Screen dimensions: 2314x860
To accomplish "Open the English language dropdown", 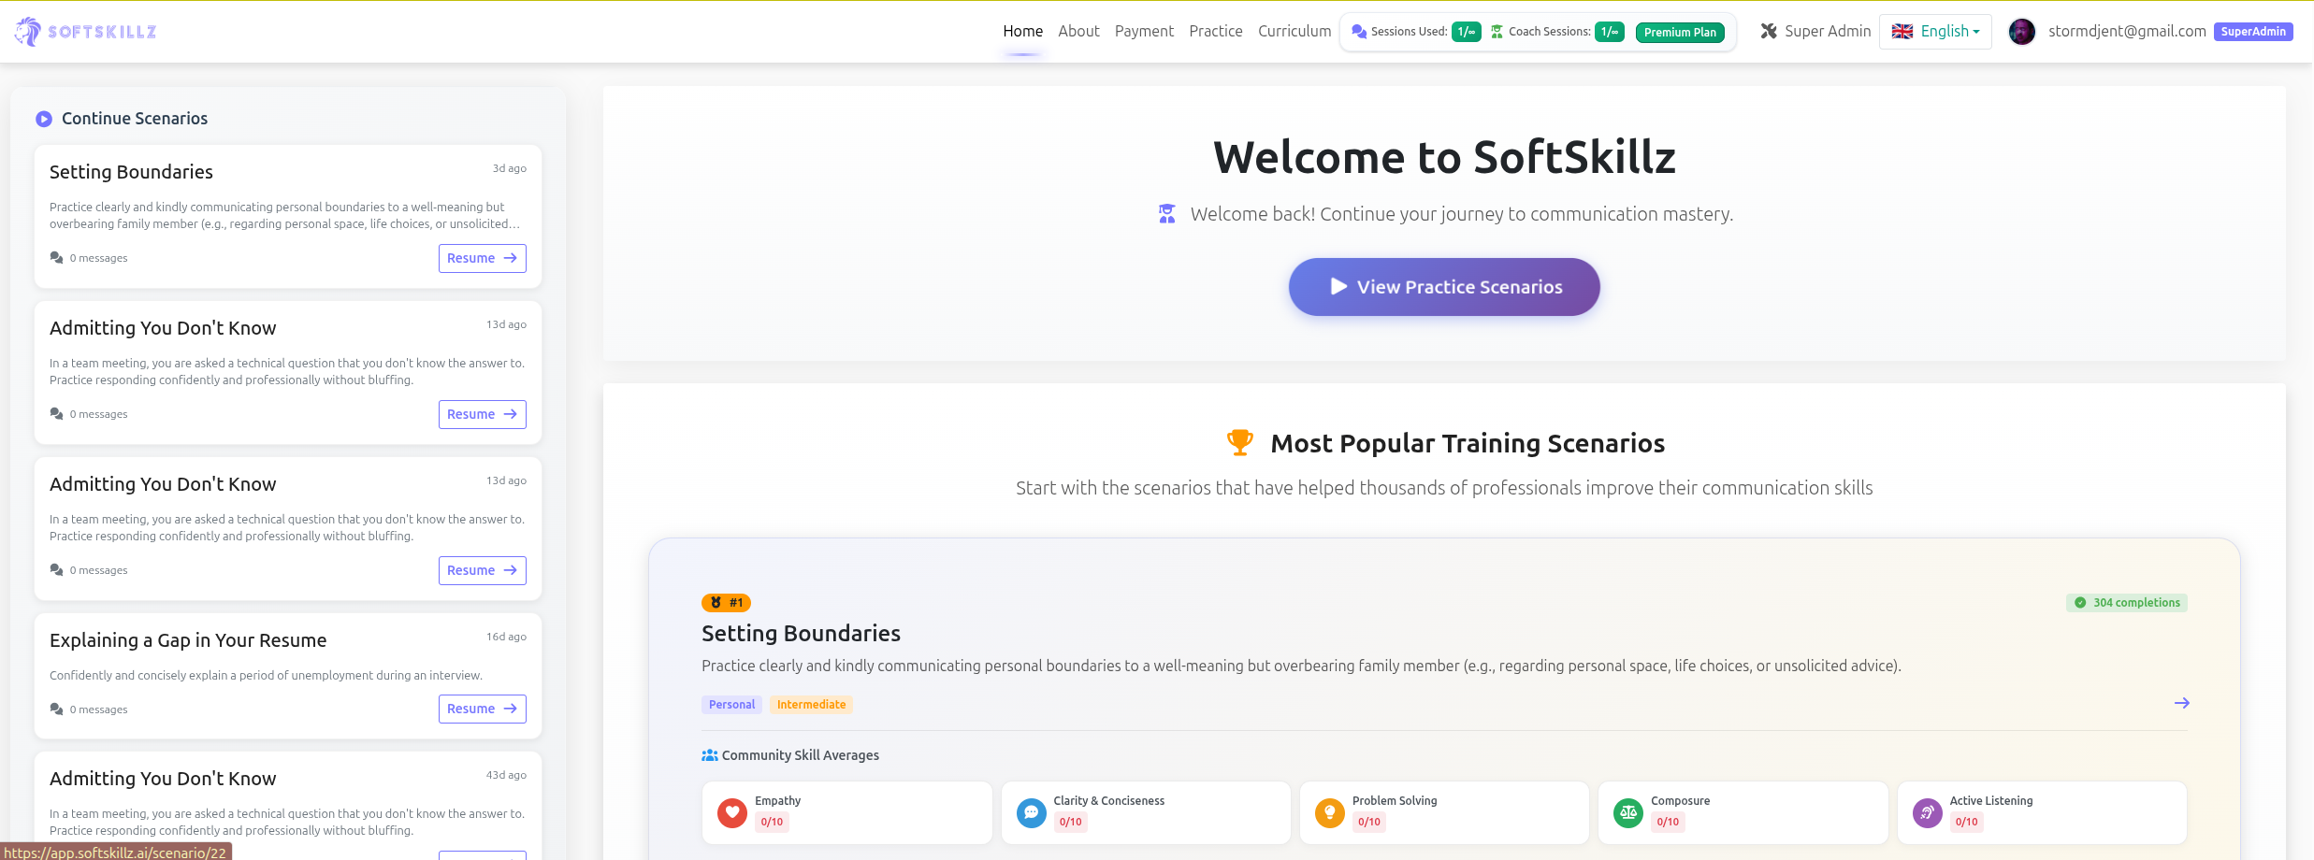I will pyautogui.click(x=1935, y=31).
